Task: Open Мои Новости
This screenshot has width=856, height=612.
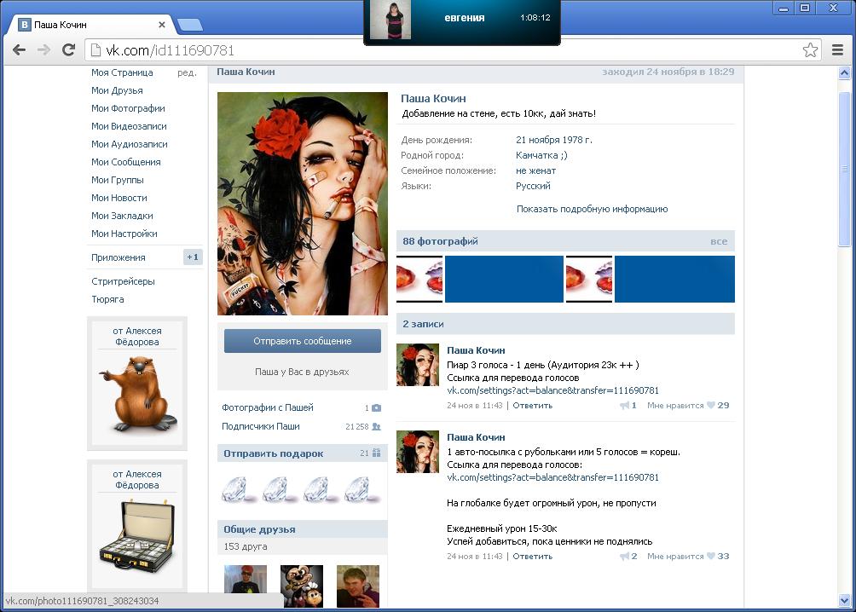Action: click(119, 199)
